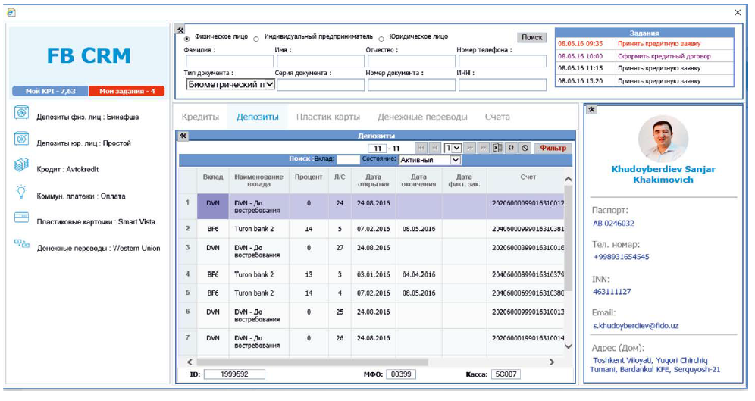Click in the Отчество input field
The height and width of the screenshot is (401, 755).
tap(411, 61)
